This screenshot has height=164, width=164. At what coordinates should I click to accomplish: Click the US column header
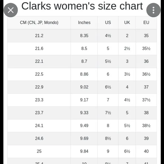point(108,23)
